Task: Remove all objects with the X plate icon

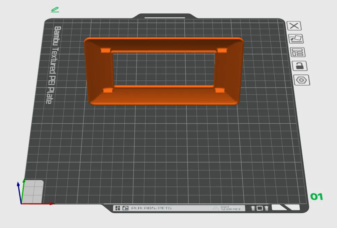Action: pyautogui.click(x=294, y=26)
